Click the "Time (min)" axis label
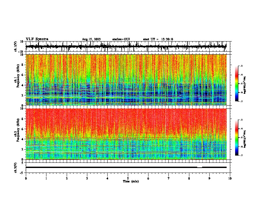 [x=131, y=181]
